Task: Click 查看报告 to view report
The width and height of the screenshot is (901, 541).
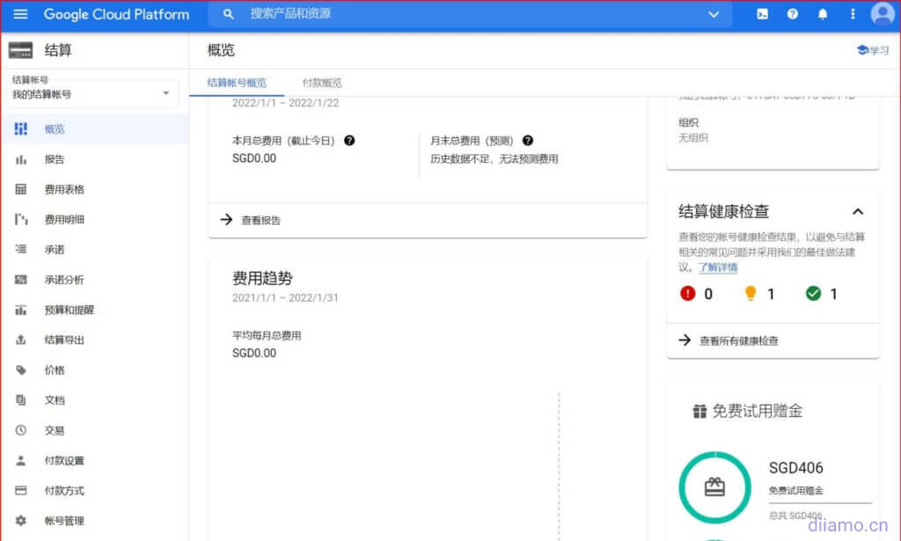Action: (x=260, y=220)
